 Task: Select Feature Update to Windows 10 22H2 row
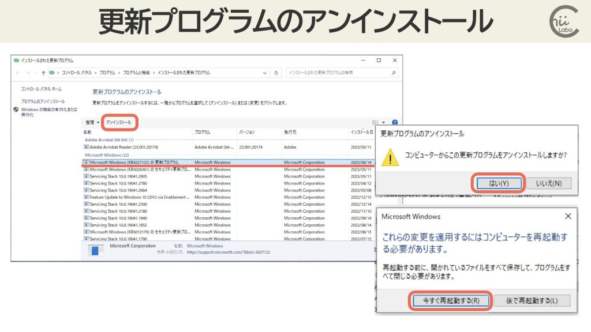pyautogui.click(x=229, y=197)
